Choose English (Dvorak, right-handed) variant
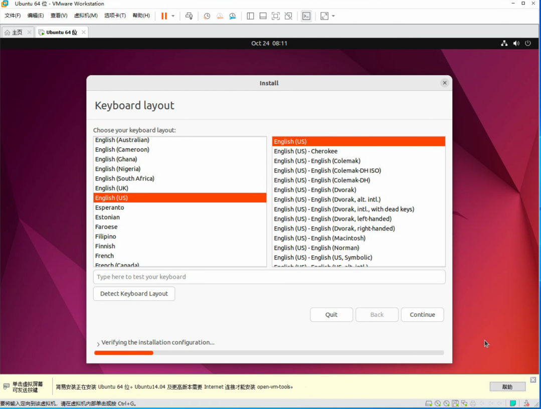Screen dimensions: 541x409 coord(358,228)
